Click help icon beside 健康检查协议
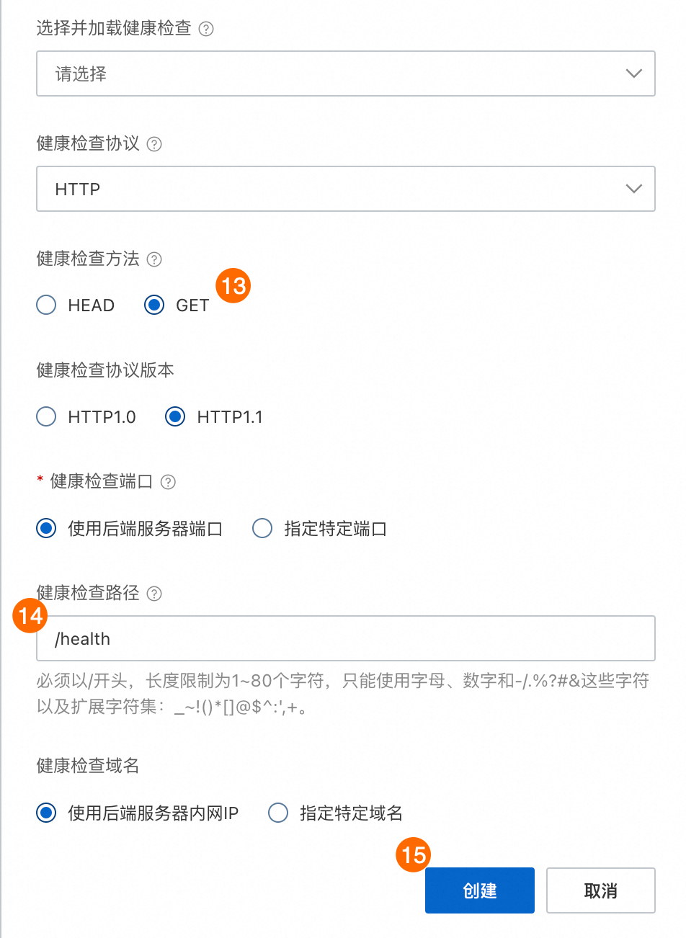This screenshot has height=938, width=686. point(154,144)
